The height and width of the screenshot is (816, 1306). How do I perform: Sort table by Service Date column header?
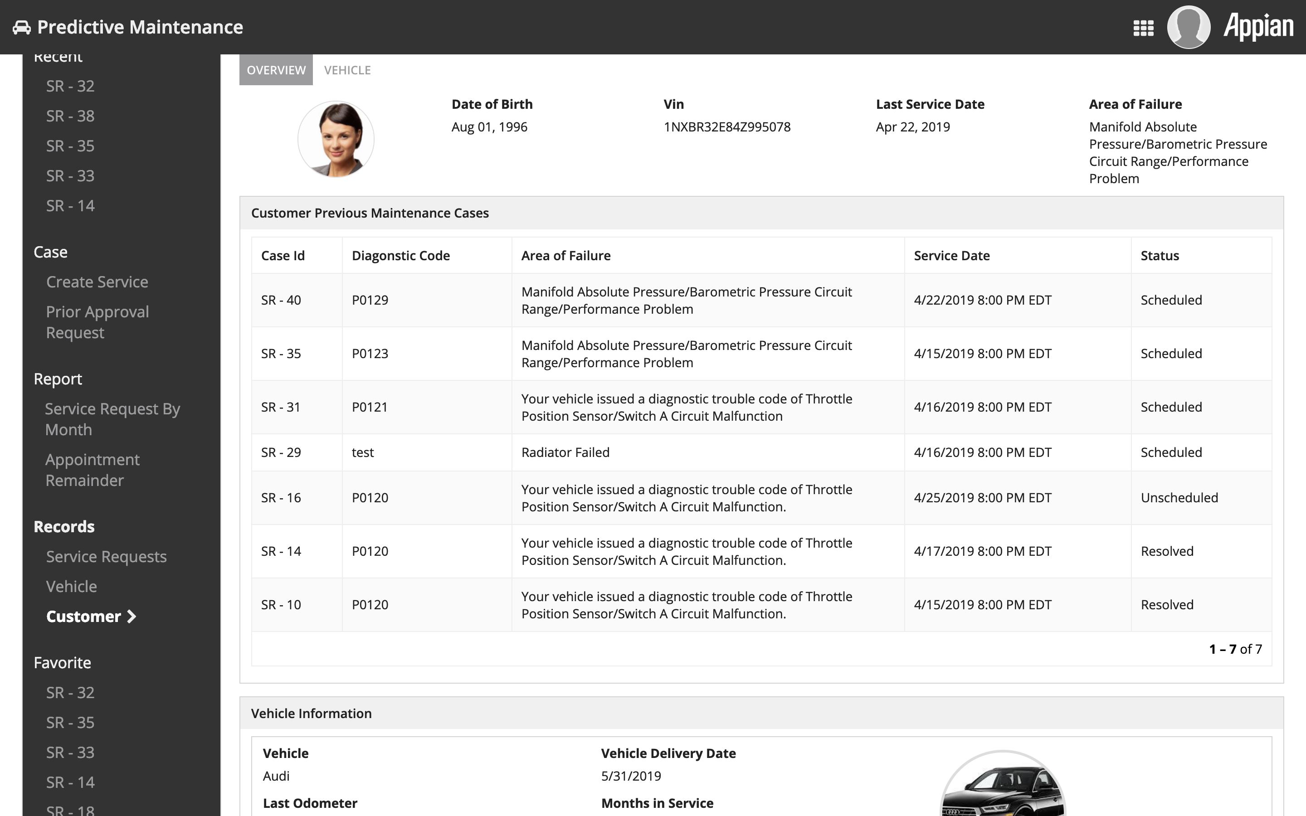click(x=951, y=256)
